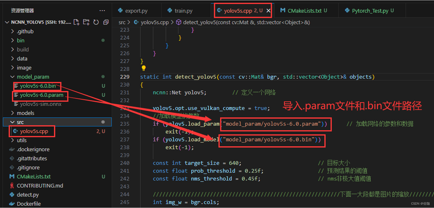
Task: Create a new folder in NCNN_YOLOV5
Action: pyautogui.click(x=86, y=22)
